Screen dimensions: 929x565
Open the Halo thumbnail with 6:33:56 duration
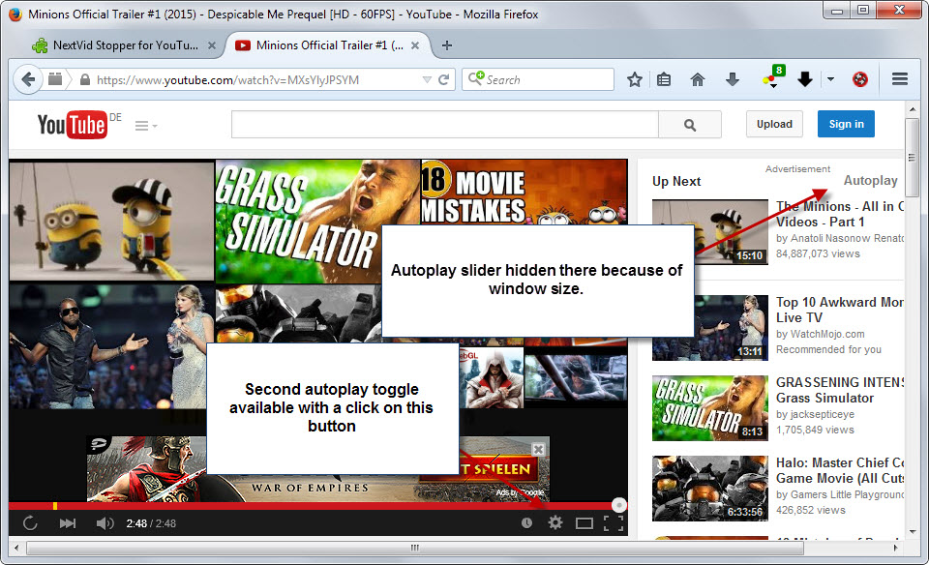709,488
